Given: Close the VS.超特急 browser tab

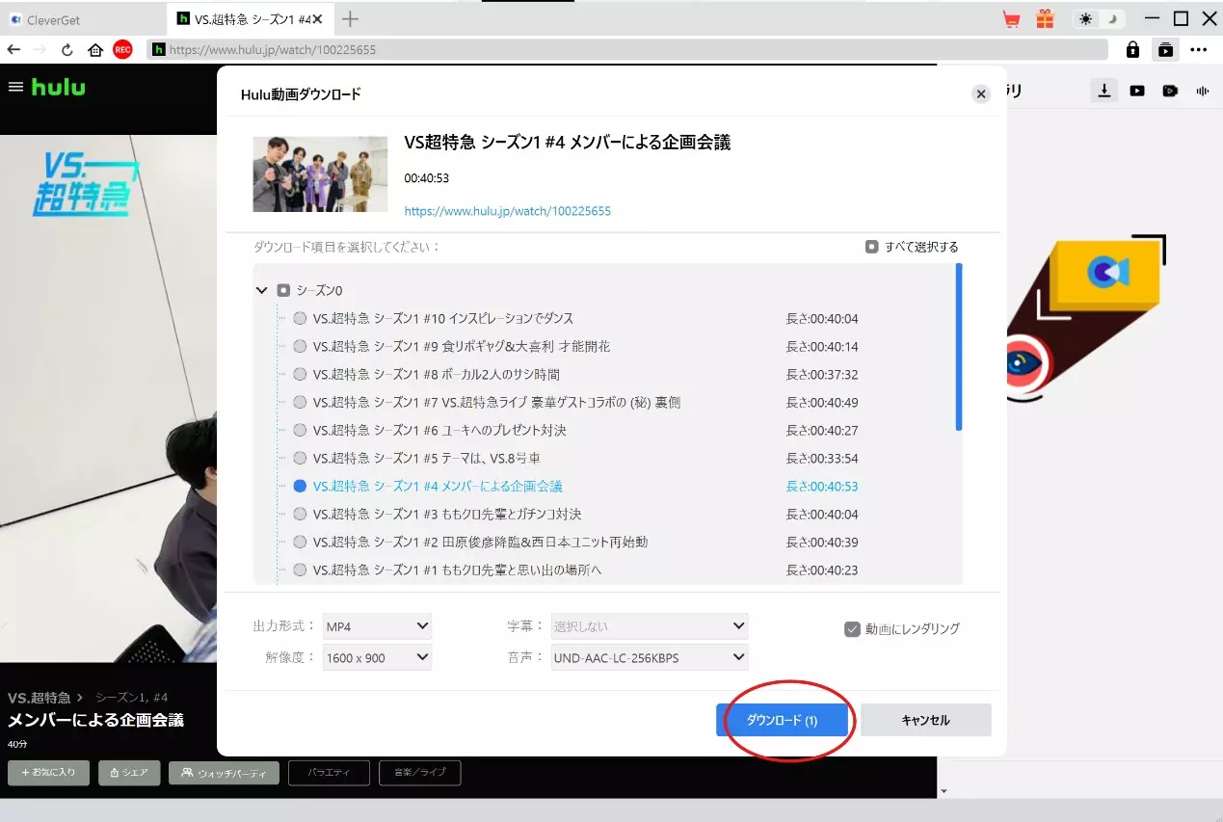Looking at the screenshot, I should [x=317, y=19].
